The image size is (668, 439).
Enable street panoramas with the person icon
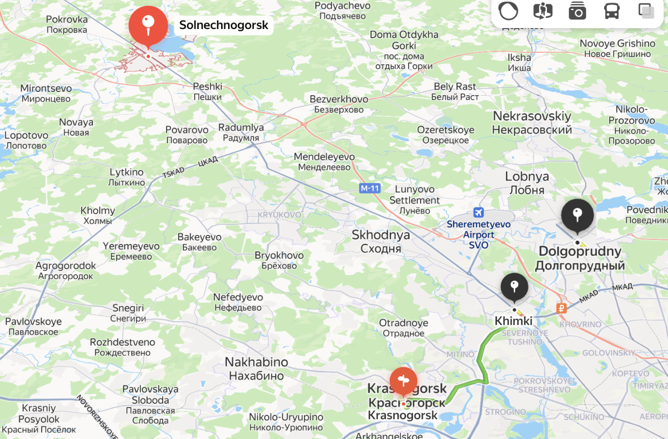543,11
